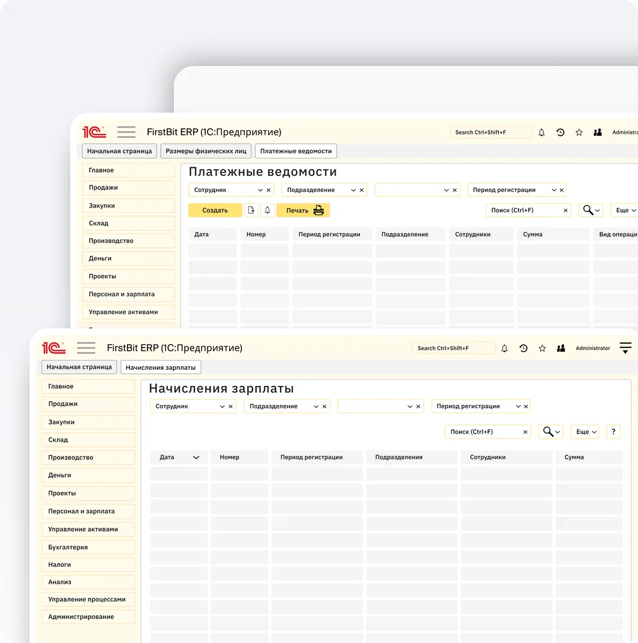
Task: Click the Поиск (Ctrl+F) field in Начисления зарплаты
Action: coord(483,432)
